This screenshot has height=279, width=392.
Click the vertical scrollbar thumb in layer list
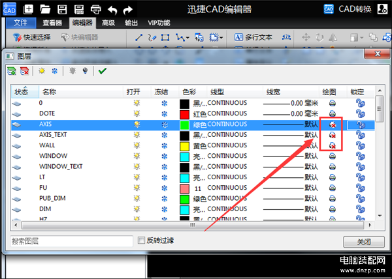[x=380, y=109]
